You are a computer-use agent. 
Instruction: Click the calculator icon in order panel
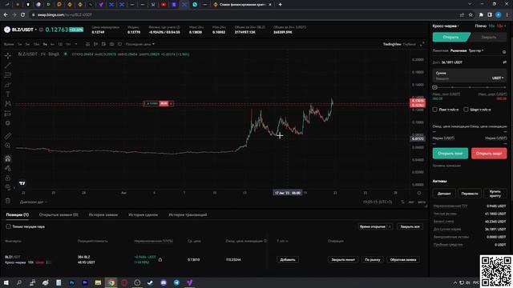(504, 51)
